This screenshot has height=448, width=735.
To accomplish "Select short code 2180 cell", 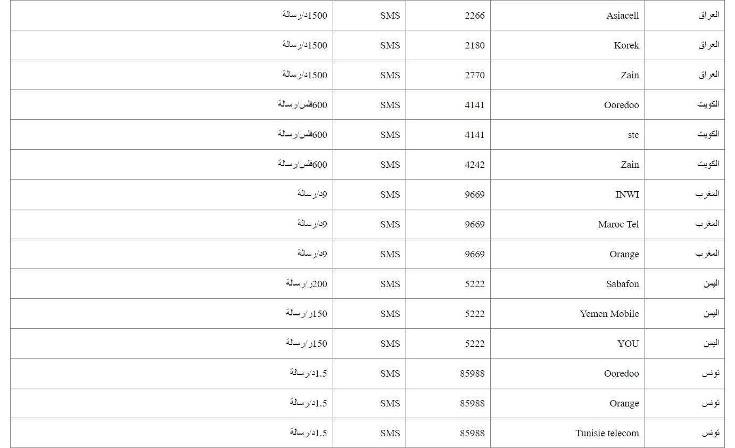I will (474, 45).
